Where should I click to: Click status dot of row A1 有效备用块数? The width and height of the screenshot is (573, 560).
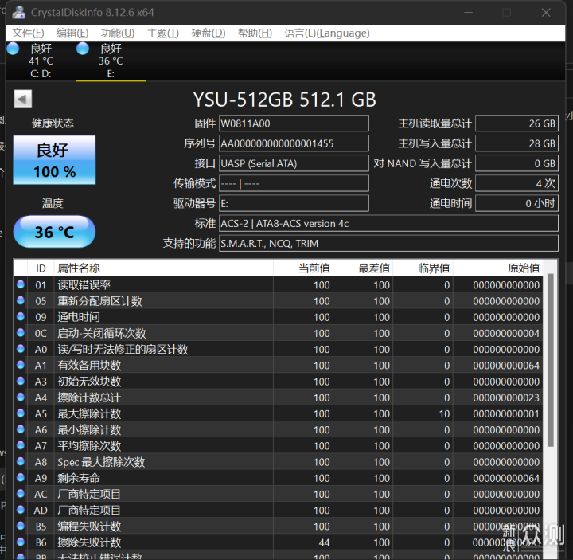21,365
